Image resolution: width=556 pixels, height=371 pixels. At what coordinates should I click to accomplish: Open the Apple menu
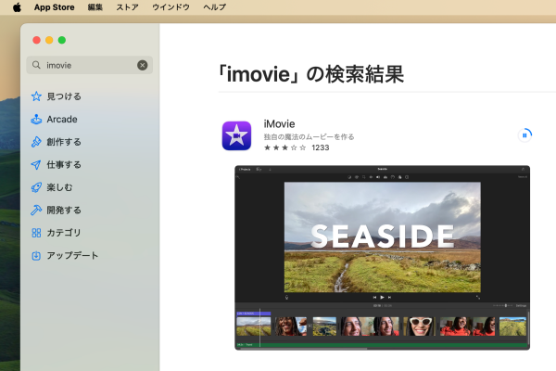[x=17, y=6]
